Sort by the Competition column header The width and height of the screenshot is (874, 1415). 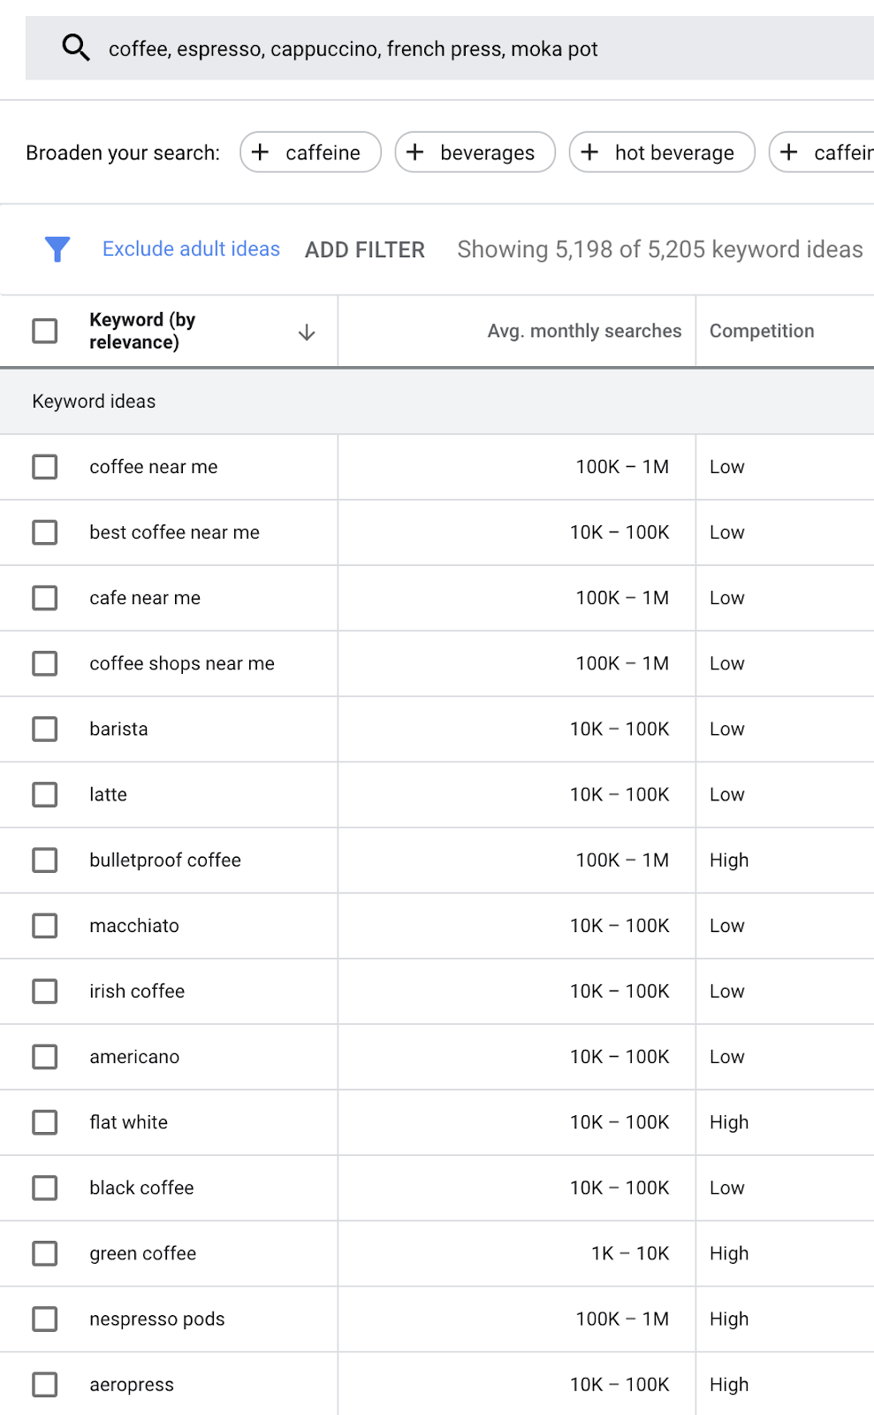(762, 331)
